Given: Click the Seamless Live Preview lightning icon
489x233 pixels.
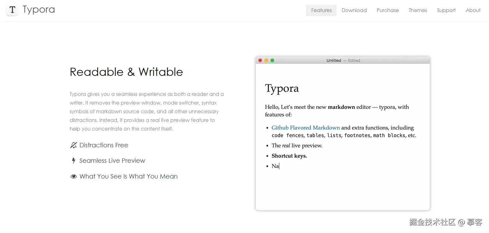Looking at the screenshot, I should [x=74, y=161].
